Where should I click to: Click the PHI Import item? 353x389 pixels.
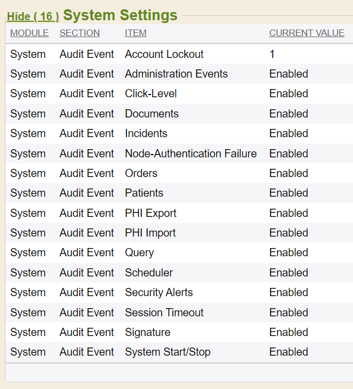(150, 233)
